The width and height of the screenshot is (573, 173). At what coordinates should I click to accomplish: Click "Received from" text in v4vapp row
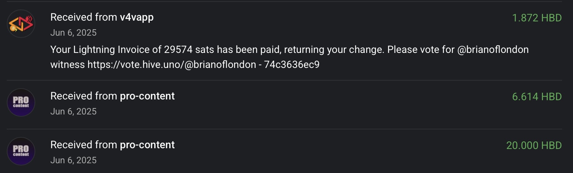[x=84, y=17]
